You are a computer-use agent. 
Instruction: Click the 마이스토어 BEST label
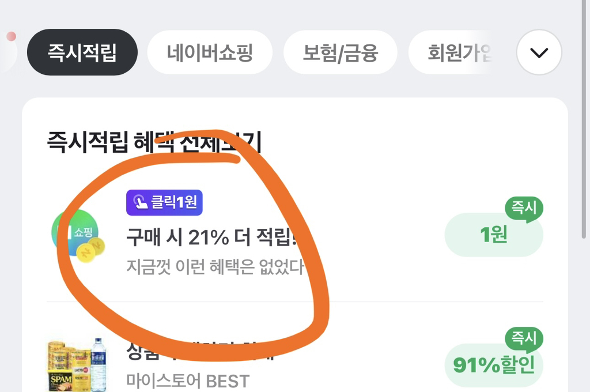(x=188, y=381)
